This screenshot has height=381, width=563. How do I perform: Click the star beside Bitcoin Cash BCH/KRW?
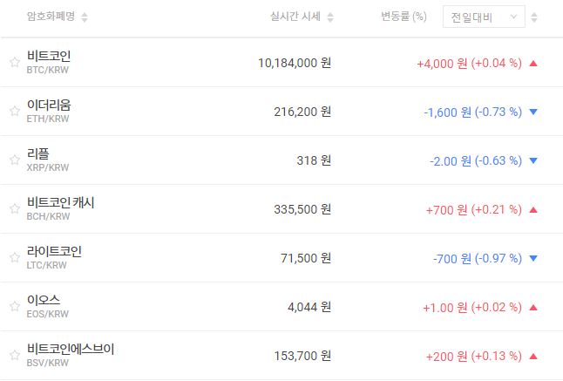pos(14,209)
